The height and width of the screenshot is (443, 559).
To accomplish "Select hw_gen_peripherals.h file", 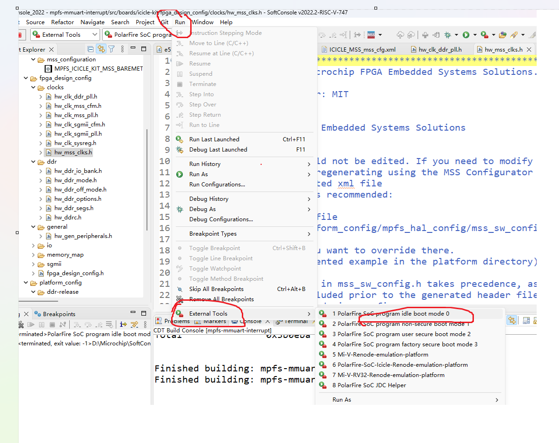I will (83, 236).
